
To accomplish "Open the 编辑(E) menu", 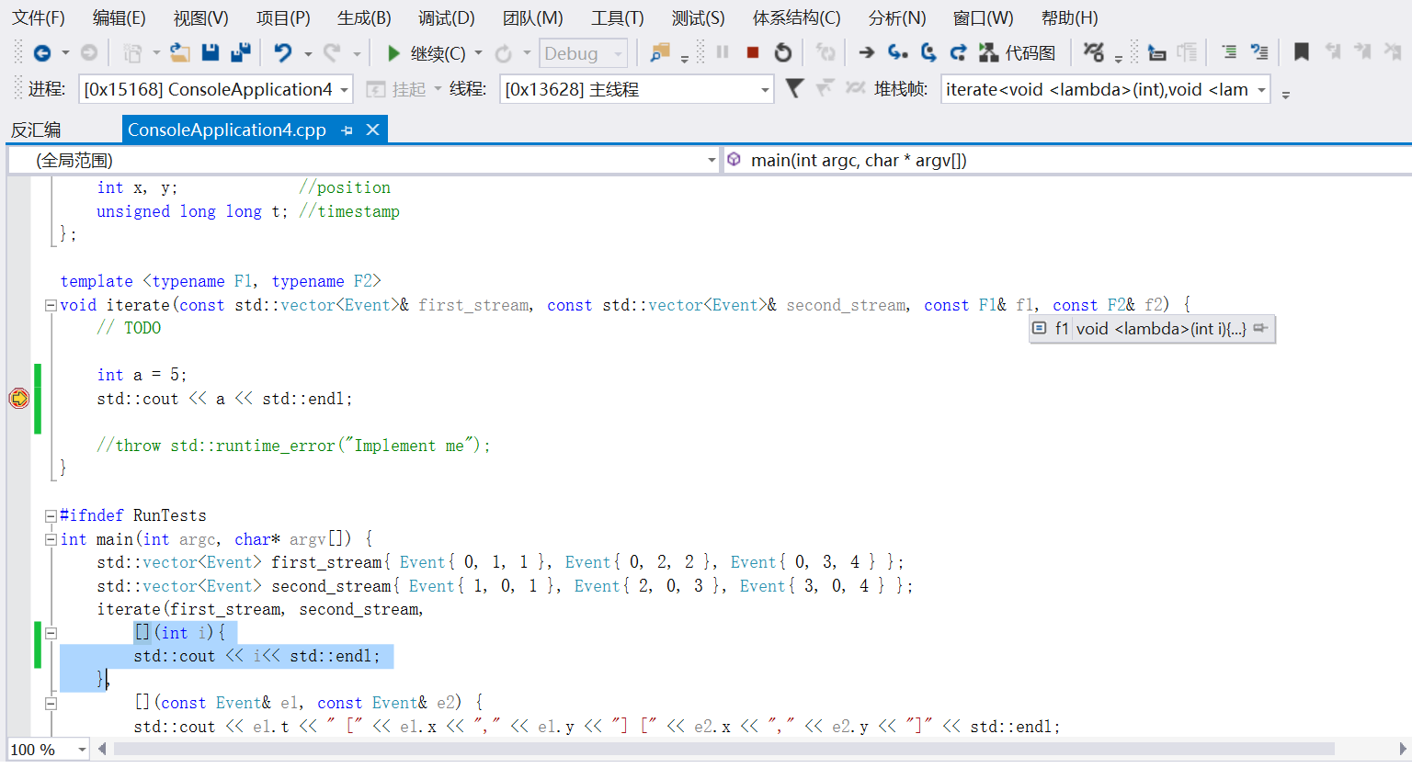I will 119,18.
